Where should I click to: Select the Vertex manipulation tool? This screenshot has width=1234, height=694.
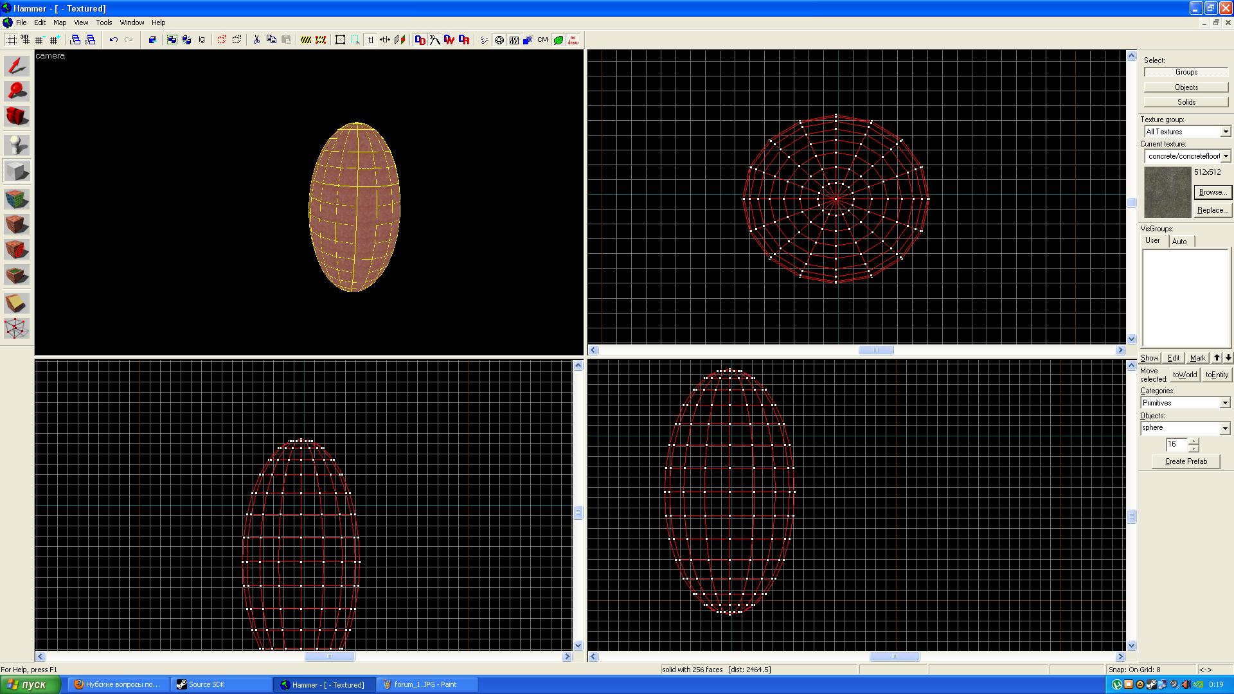pyautogui.click(x=17, y=328)
